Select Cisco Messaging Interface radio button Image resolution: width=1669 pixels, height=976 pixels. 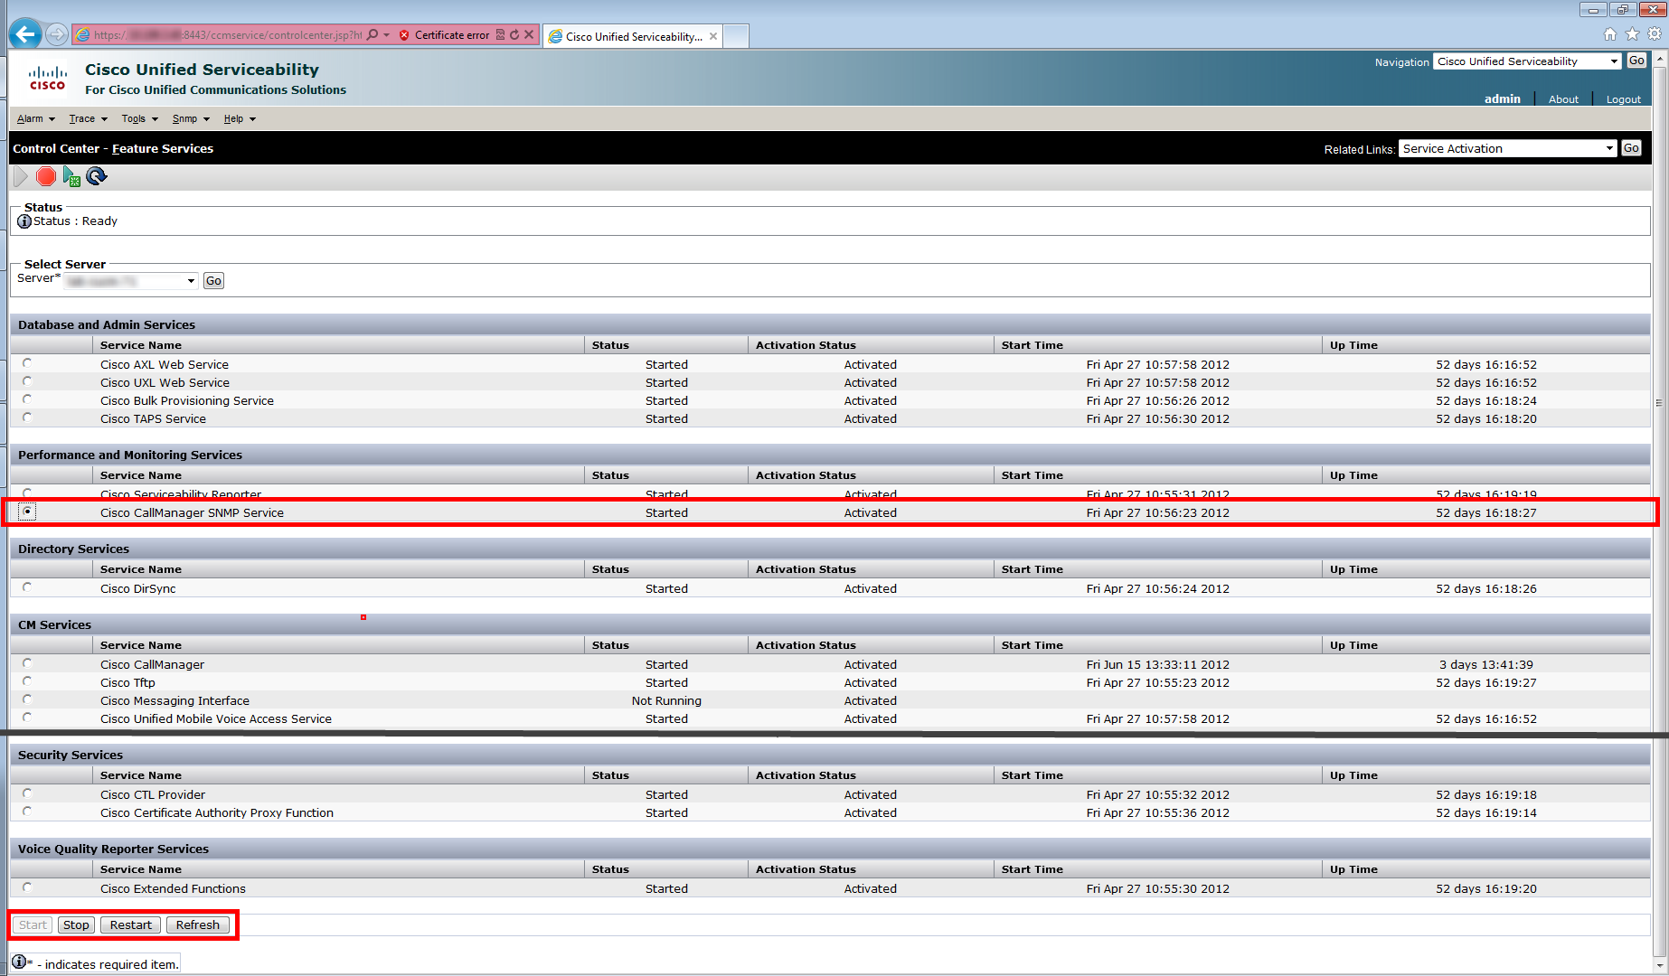click(27, 699)
